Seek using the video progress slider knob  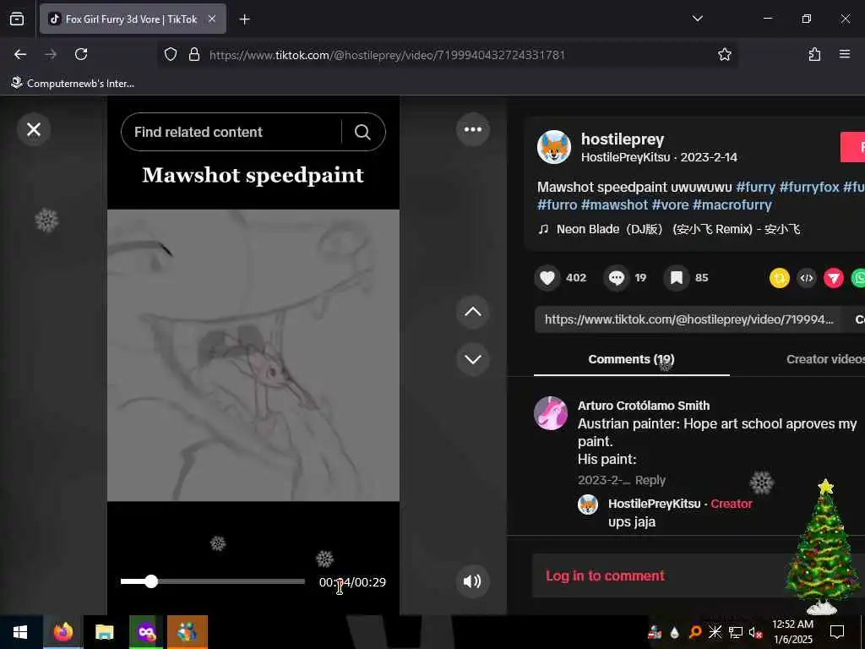click(151, 581)
